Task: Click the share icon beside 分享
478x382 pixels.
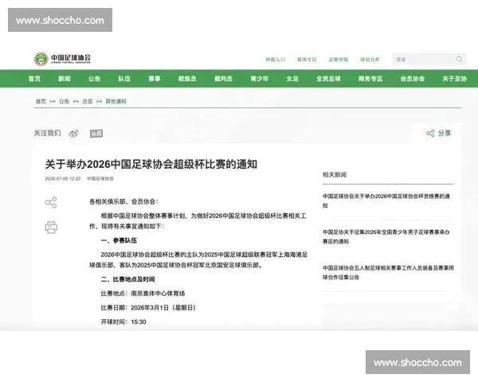Action: click(430, 133)
